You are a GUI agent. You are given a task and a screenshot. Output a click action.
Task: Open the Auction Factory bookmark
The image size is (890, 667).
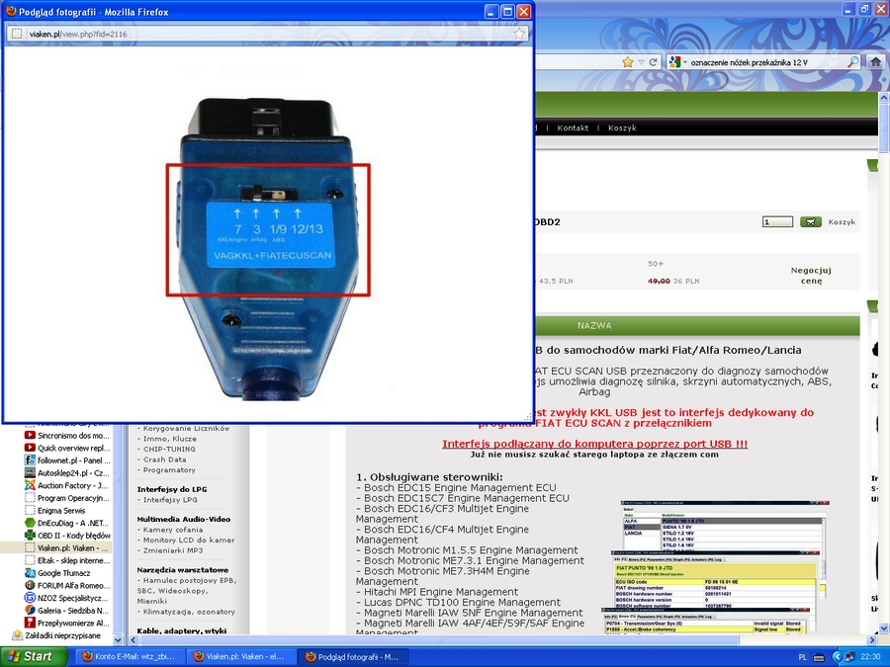pyautogui.click(x=68, y=485)
